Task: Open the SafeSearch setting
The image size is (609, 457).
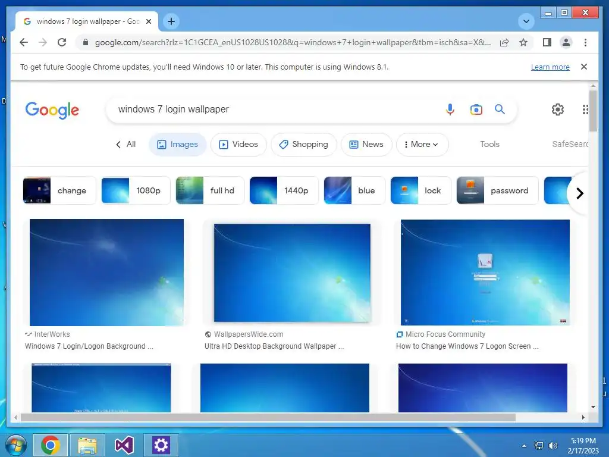Action: (570, 144)
